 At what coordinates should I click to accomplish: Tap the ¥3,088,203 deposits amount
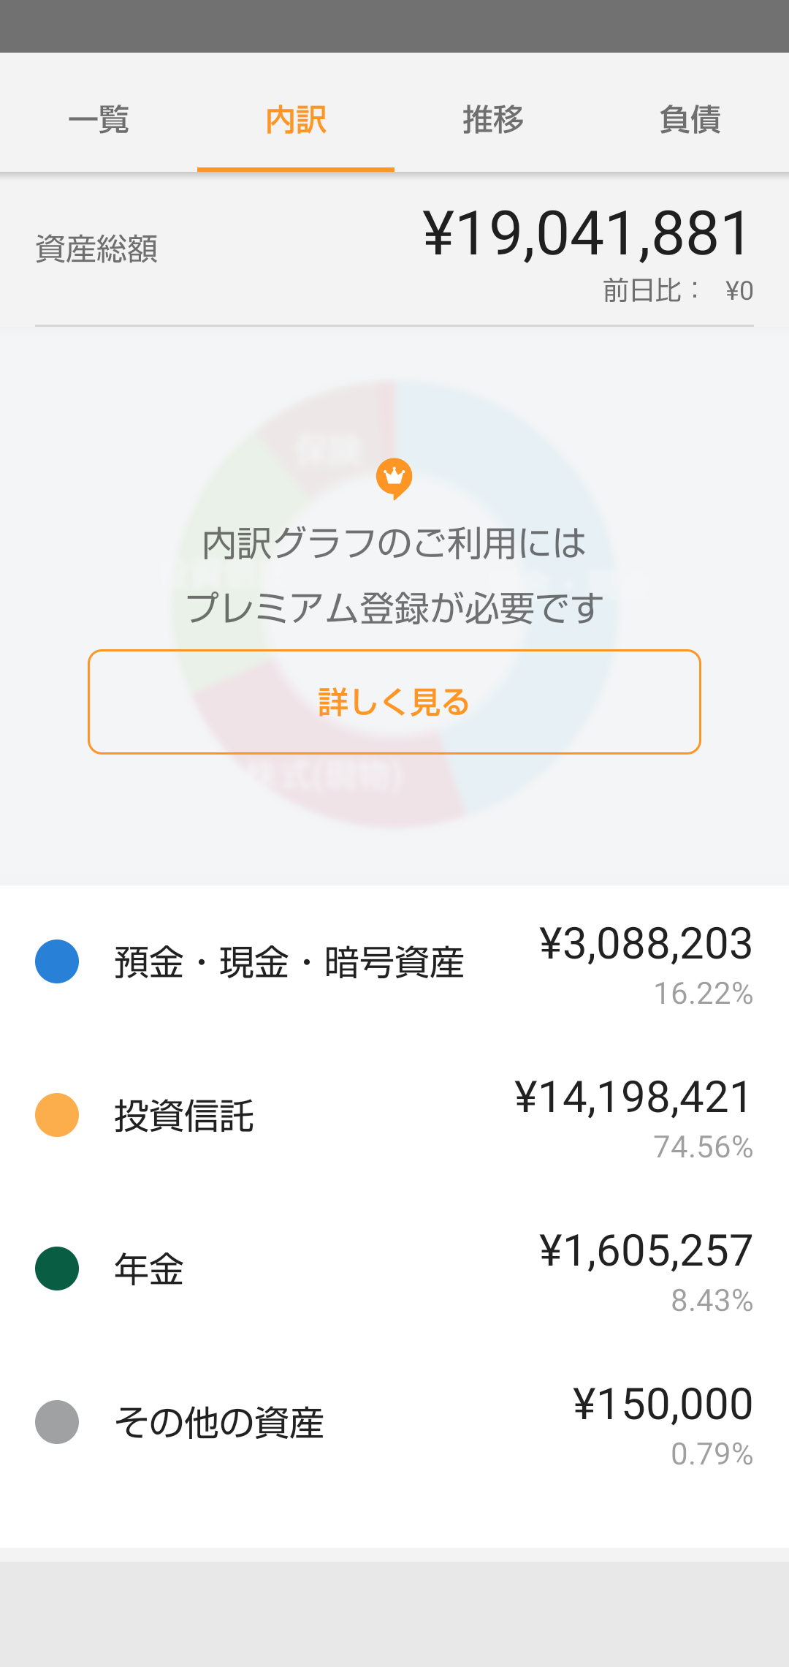(x=645, y=944)
